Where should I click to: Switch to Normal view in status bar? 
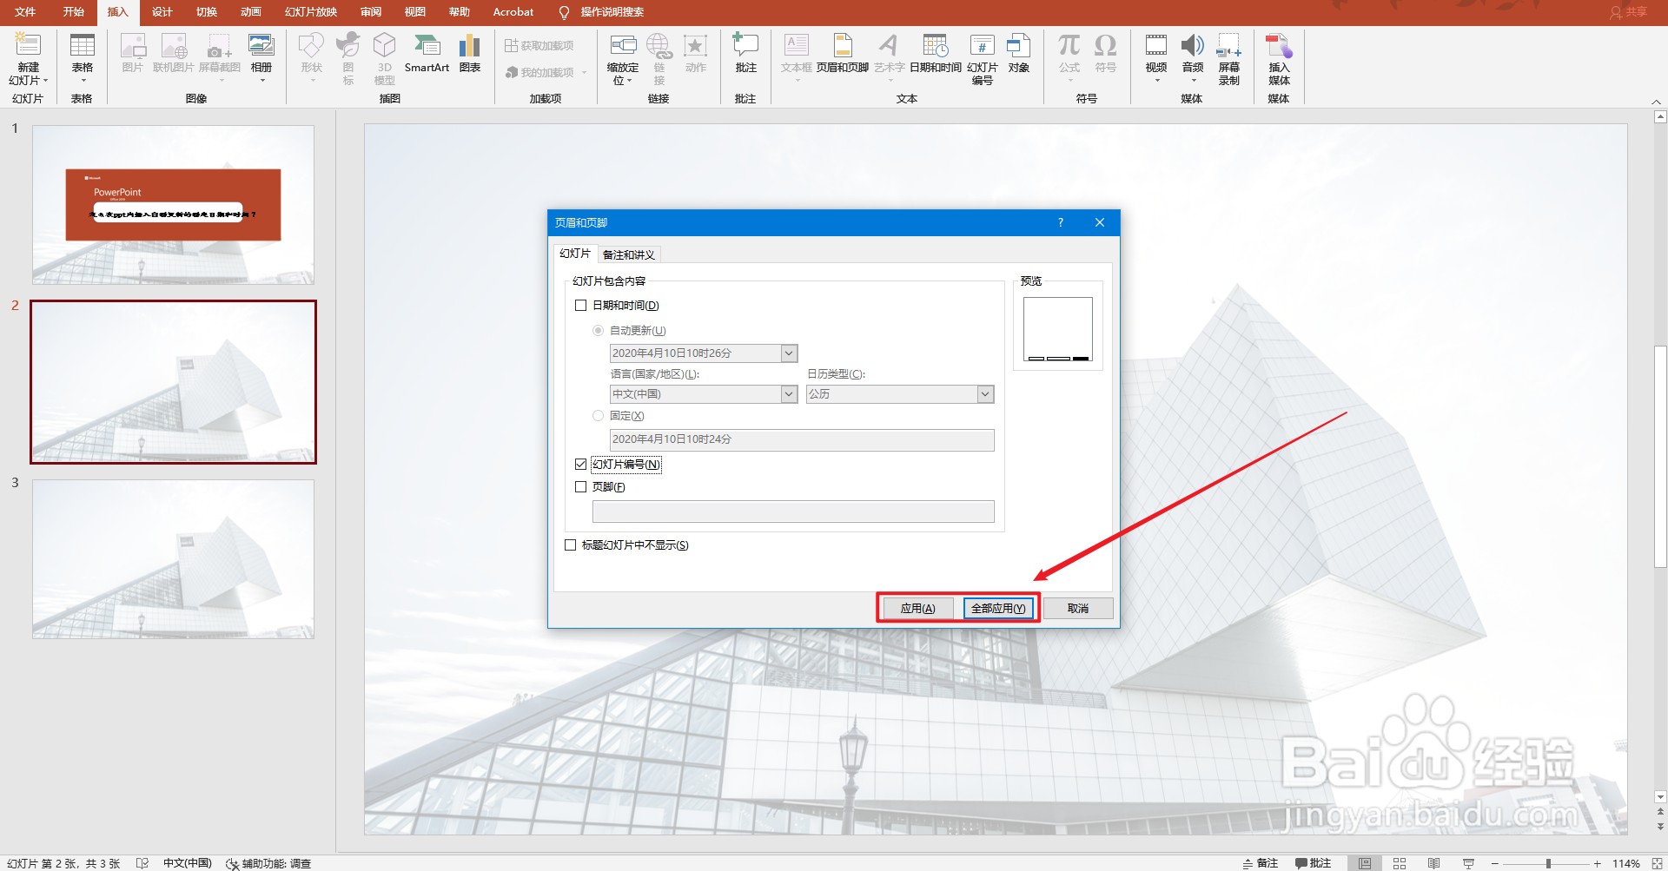click(1365, 863)
